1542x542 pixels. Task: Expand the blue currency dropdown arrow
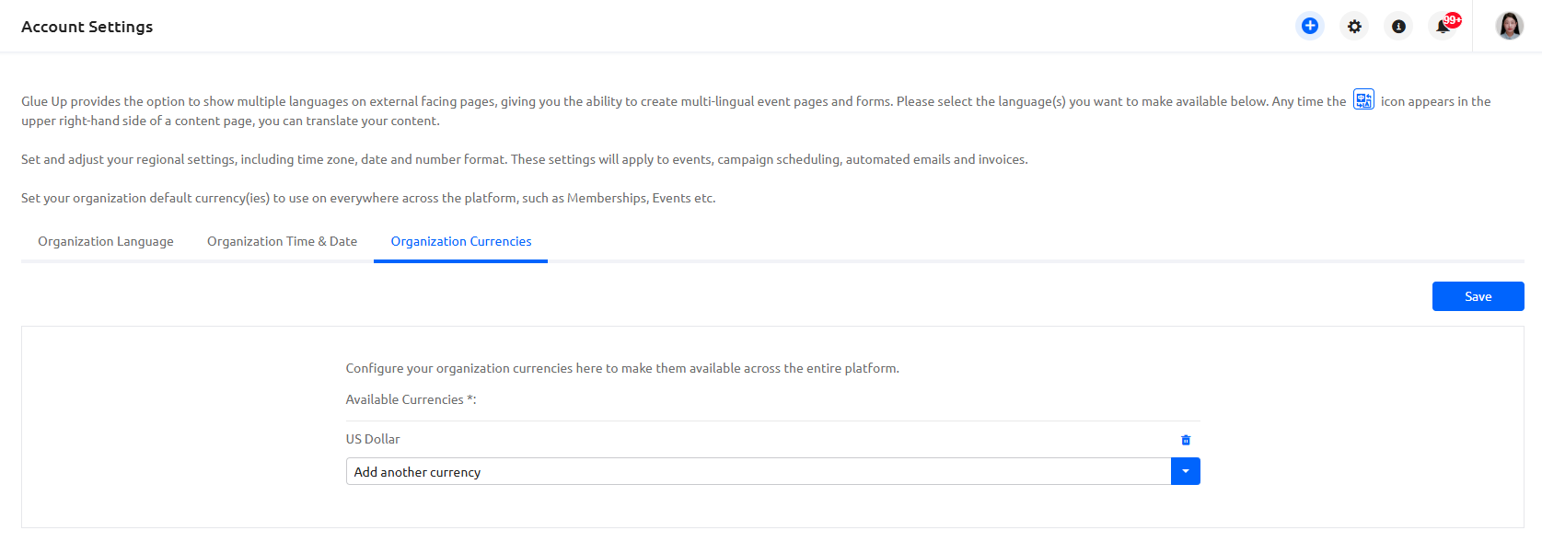[x=1185, y=471]
